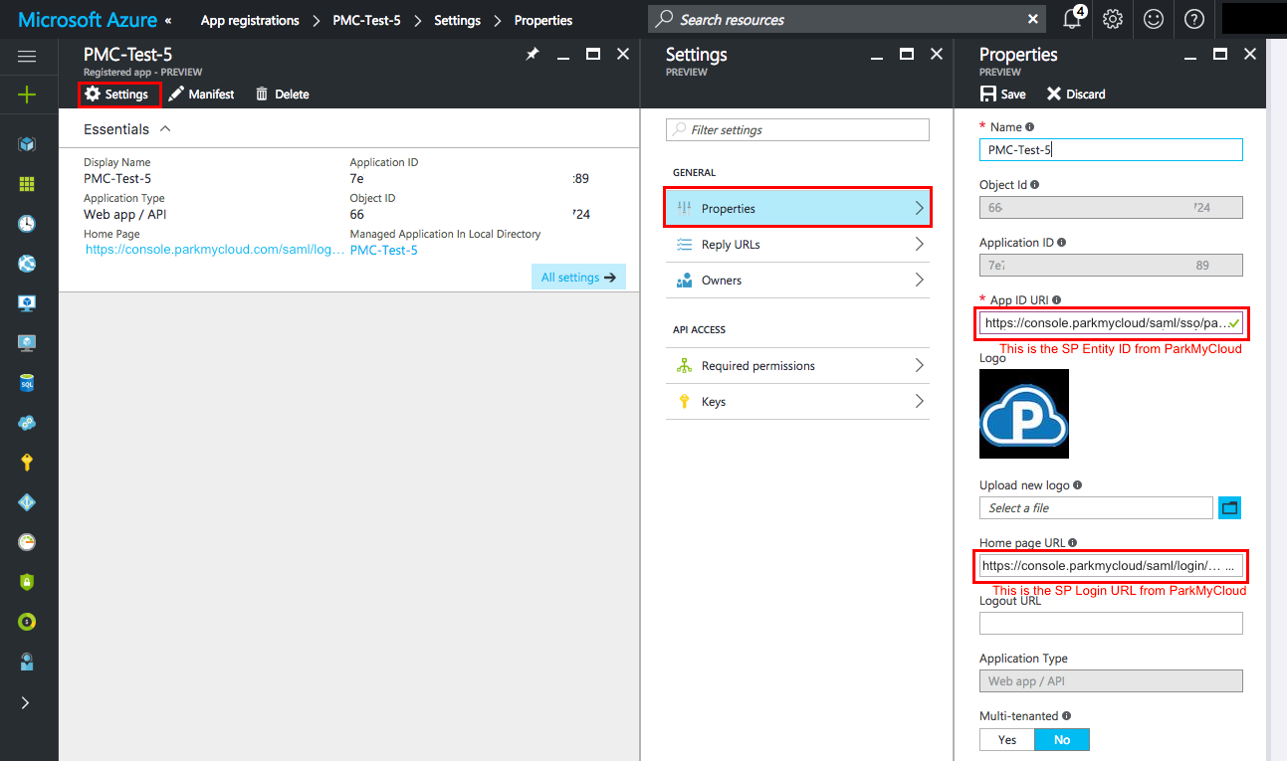Open the notifications bell icon
The image size is (1287, 761).
[x=1074, y=19]
